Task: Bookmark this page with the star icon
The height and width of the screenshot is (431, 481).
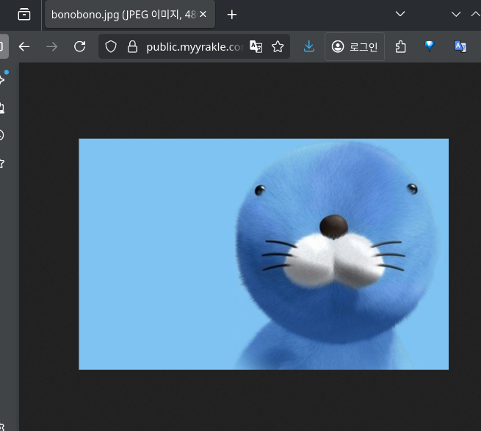Action: [278, 47]
